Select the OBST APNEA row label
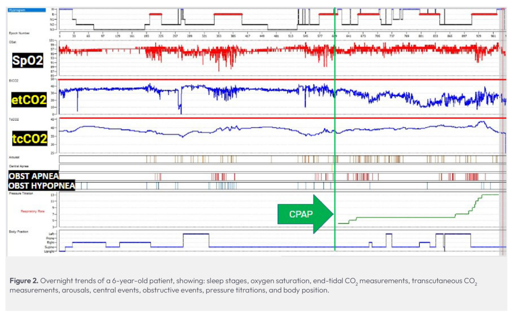The width and height of the screenshot is (513, 322). (33, 176)
